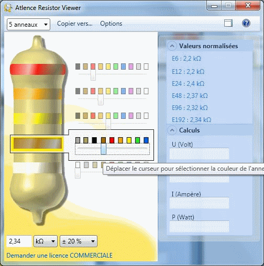This screenshot has width=264, height=266.
Task: Select the red swatch in active fourth ring
Action: click(x=112, y=140)
